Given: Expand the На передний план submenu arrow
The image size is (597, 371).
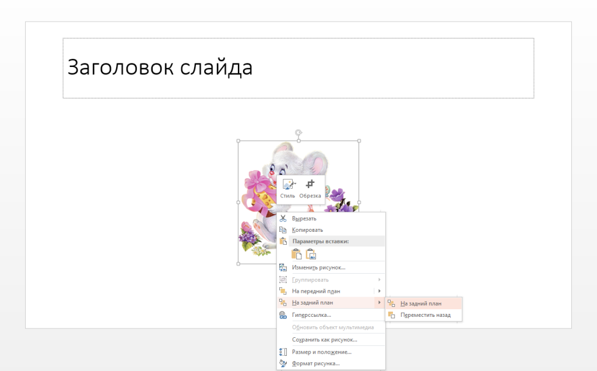Looking at the screenshot, I should click(x=379, y=291).
